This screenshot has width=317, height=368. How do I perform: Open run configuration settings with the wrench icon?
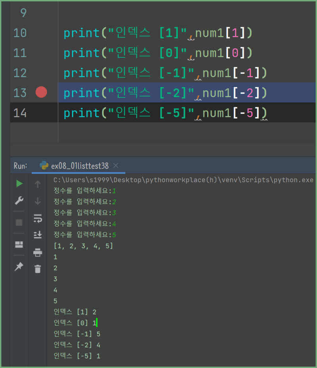coord(18,200)
